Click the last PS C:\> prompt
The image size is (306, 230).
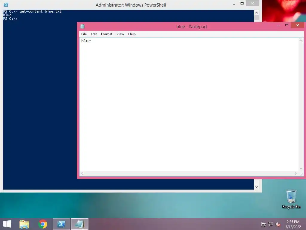coord(10,19)
